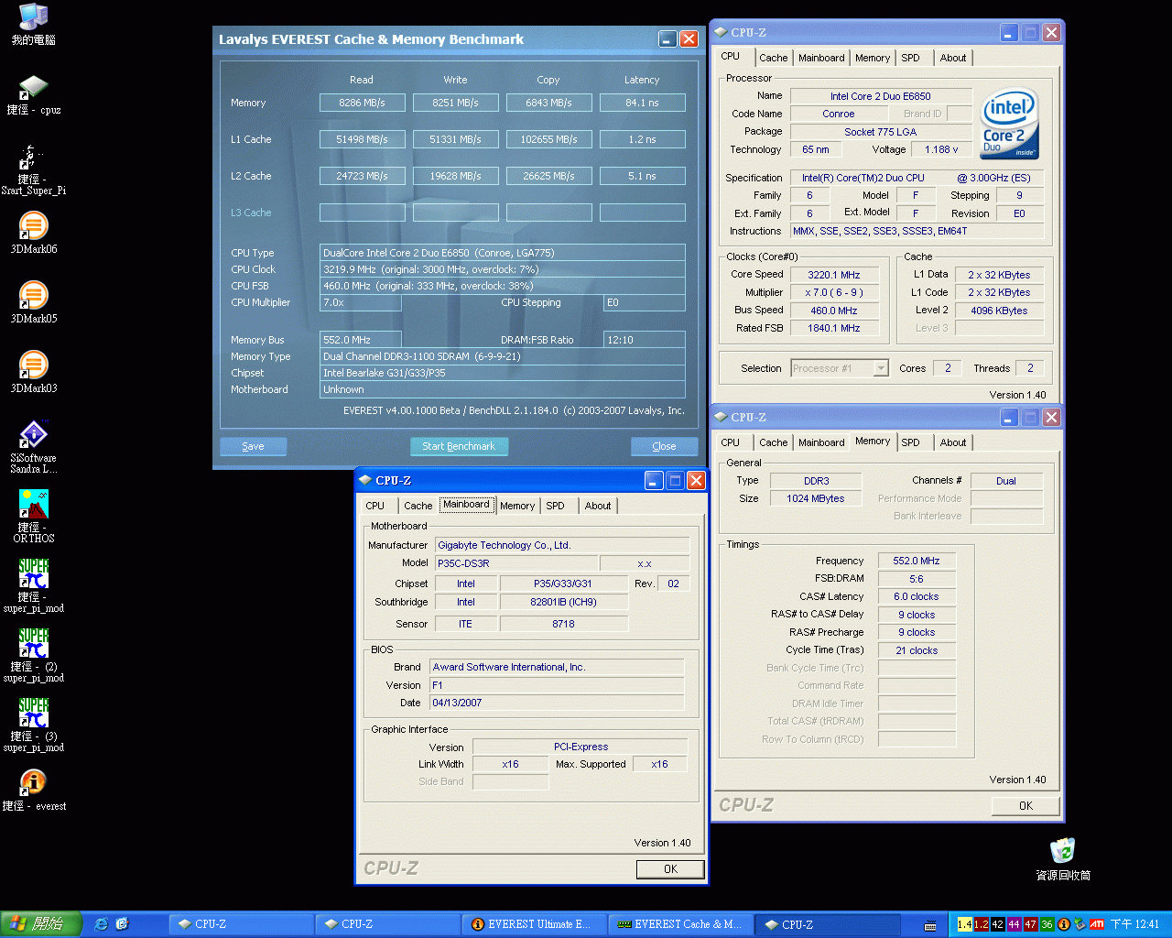The height and width of the screenshot is (938, 1172).
Task: Select the 3DMark05 desktop icon
Action: point(34,302)
